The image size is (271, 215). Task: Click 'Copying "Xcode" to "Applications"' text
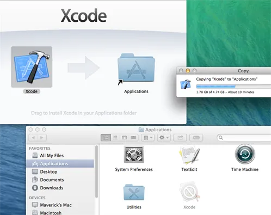pos(227,79)
